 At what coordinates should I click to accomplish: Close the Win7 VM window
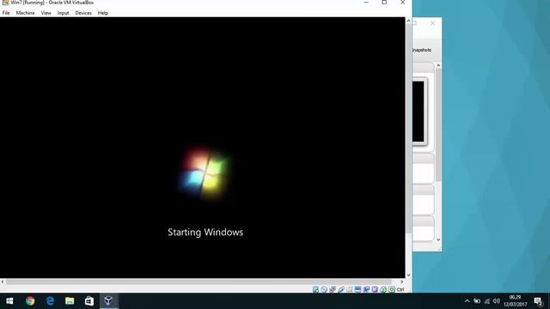coord(403,3)
